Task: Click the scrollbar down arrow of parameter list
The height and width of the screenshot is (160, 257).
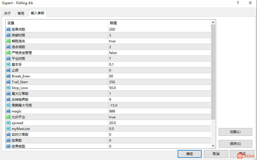Action: tap(213, 146)
